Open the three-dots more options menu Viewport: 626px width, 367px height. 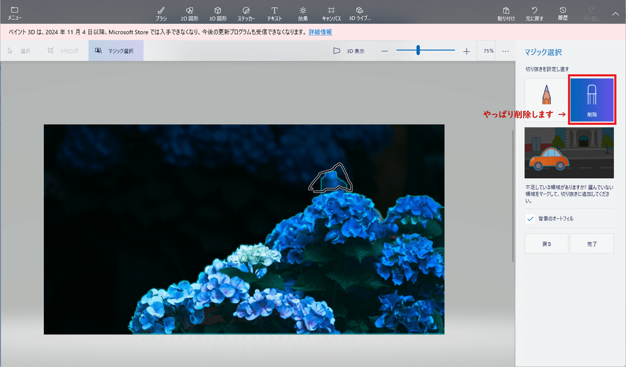coord(505,51)
